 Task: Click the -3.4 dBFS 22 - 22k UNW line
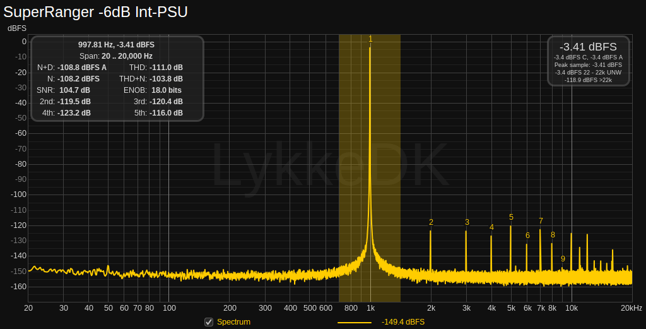coord(588,72)
